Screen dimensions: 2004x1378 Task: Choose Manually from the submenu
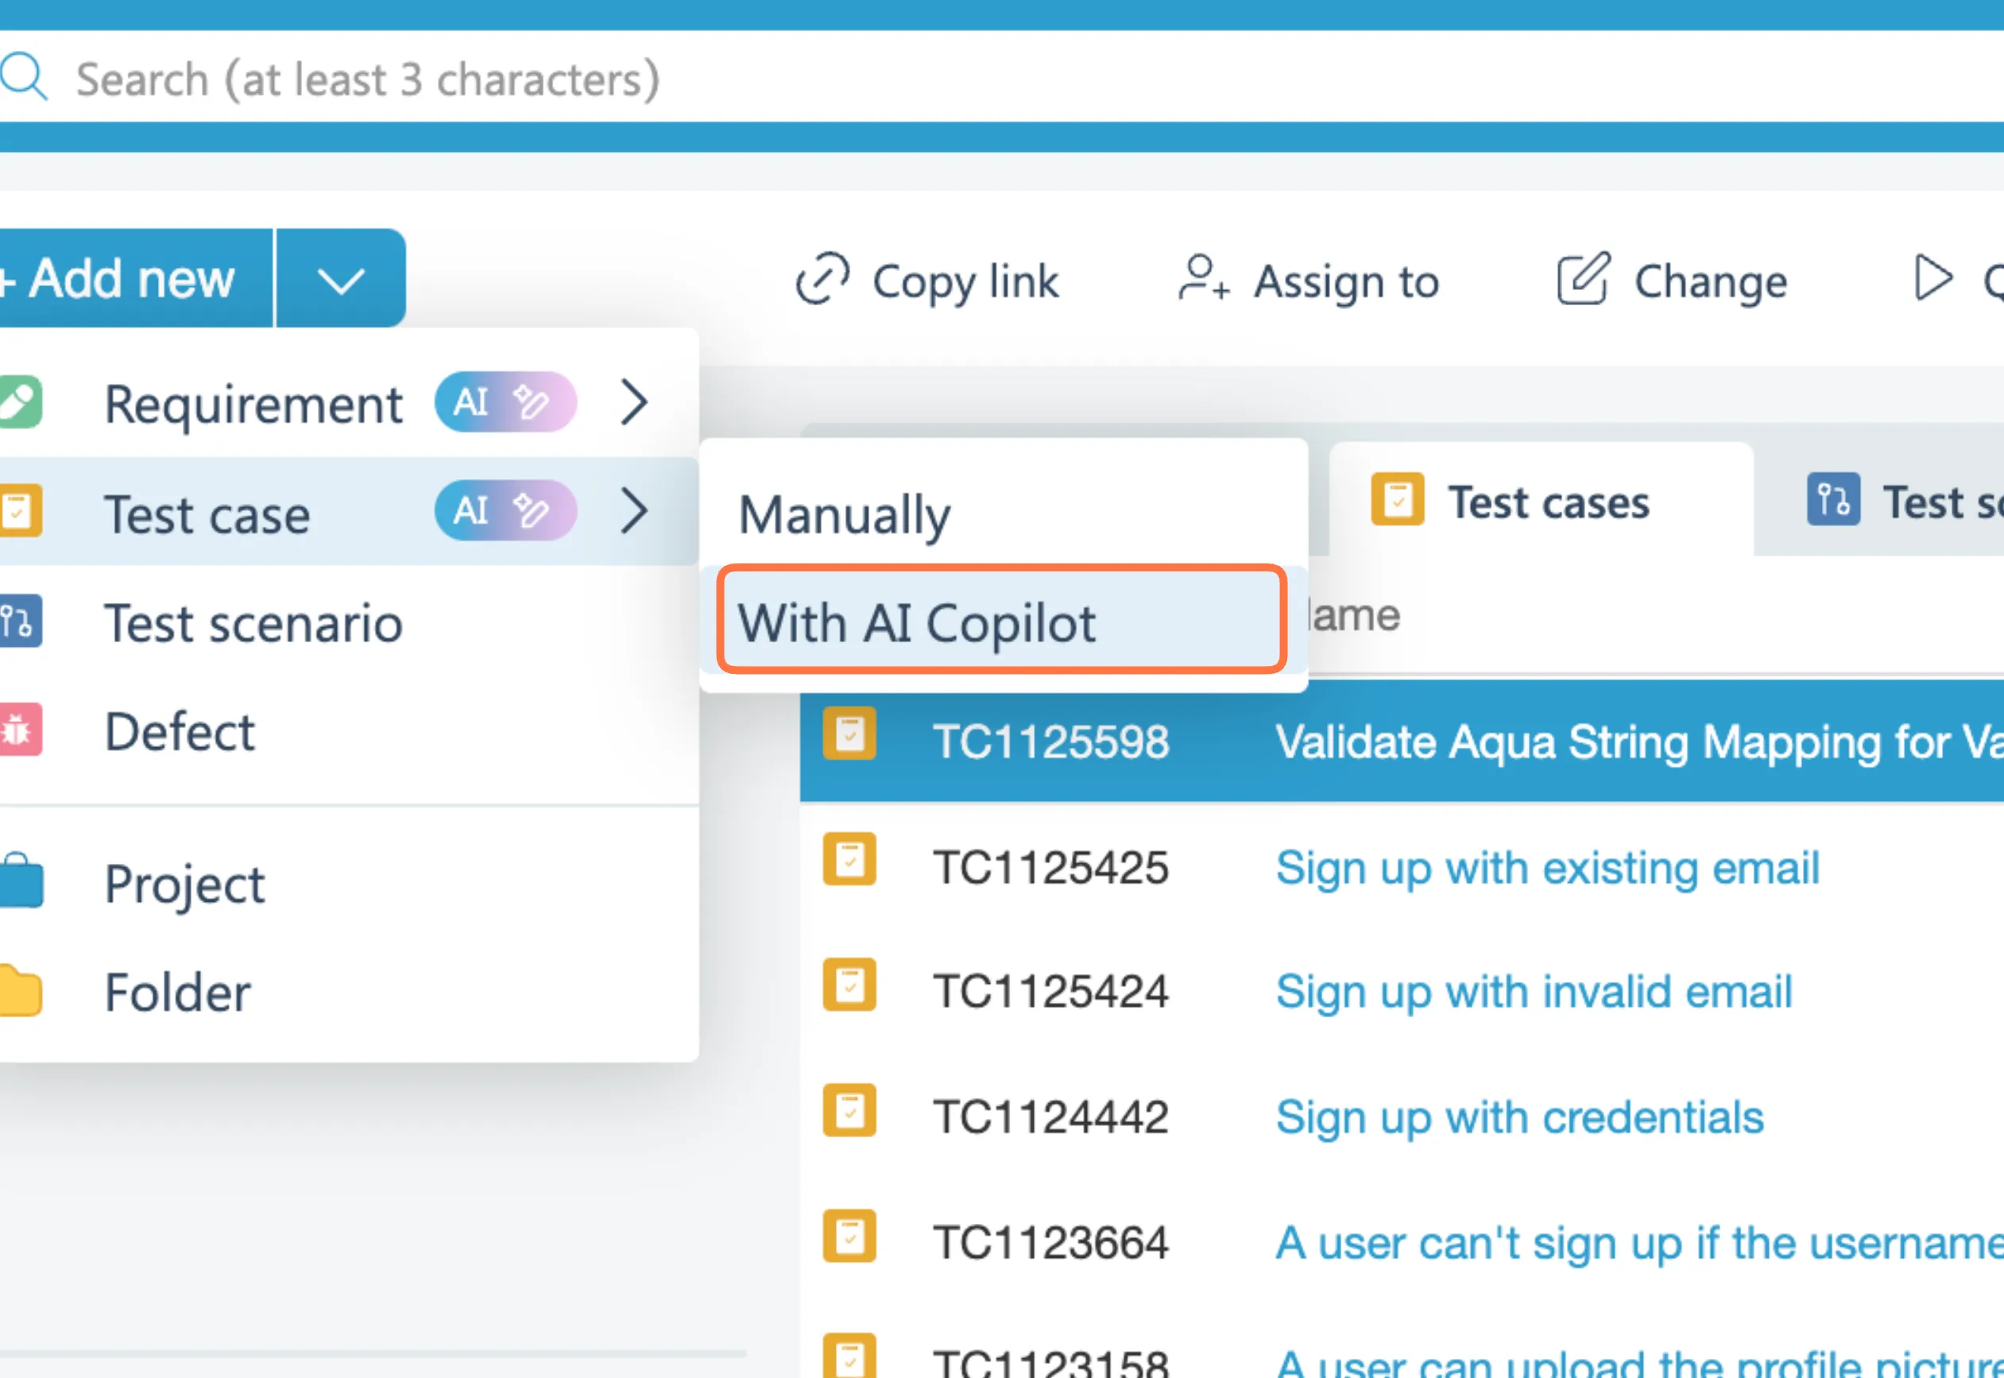point(844,515)
